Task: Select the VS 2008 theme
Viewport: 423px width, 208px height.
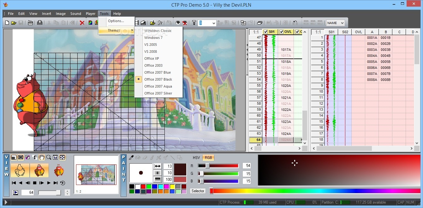Action: [x=151, y=52]
